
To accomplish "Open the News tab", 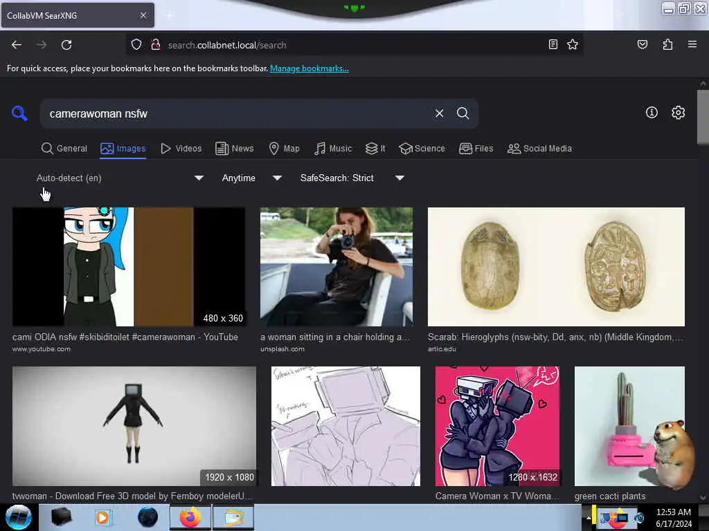I will click(x=234, y=149).
